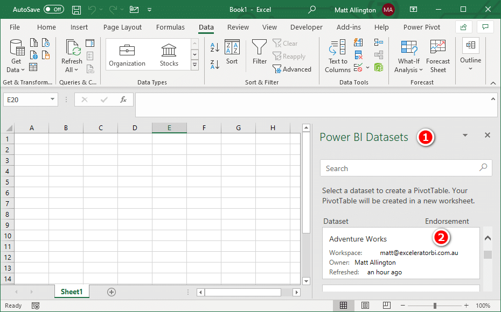Zoom in with the plus button
Image resolution: width=501 pixels, height=312 pixels.
click(466, 306)
